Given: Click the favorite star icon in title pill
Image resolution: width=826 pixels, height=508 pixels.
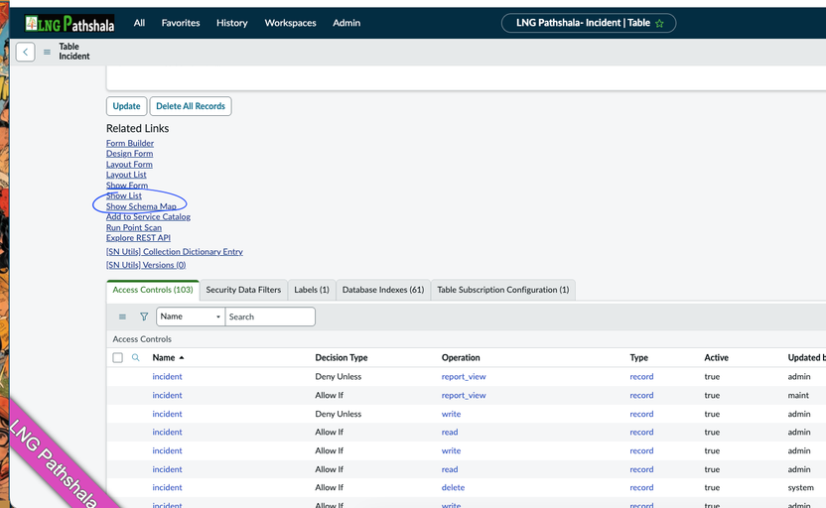Looking at the screenshot, I should click(x=660, y=23).
